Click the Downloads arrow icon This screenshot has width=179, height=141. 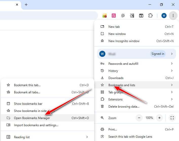click(x=102, y=78)
